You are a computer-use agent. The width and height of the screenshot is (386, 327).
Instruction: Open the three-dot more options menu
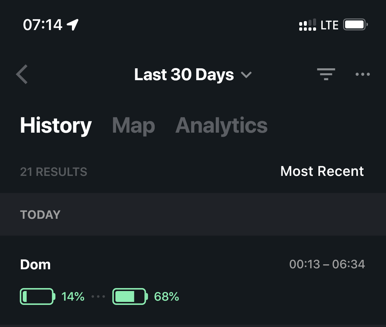tap(363, 74)
